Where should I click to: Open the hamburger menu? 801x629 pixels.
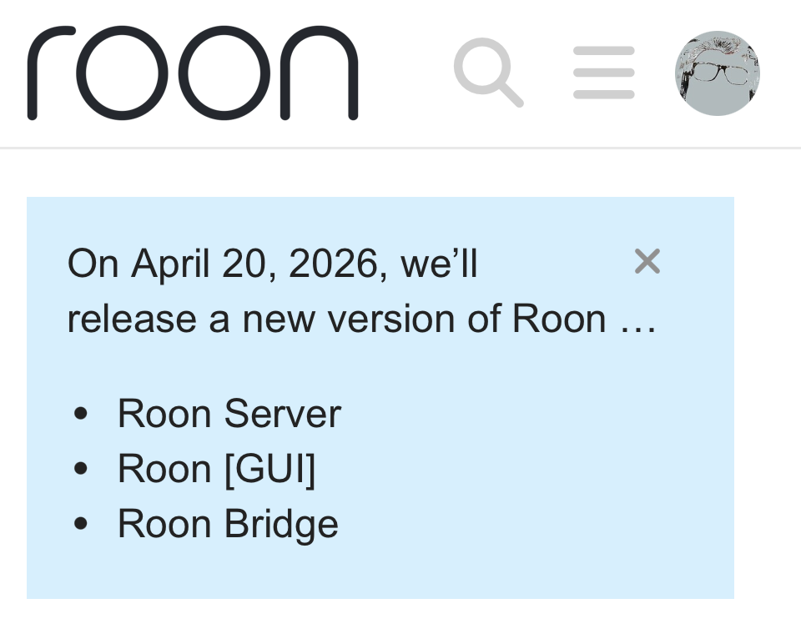[604, 73]
